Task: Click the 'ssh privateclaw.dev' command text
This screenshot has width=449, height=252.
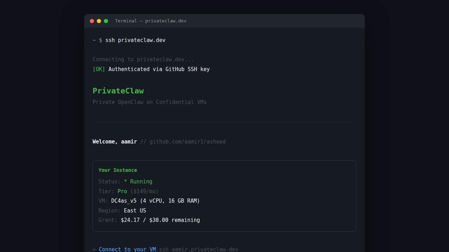Action: pyautogui.click(x=135, y=40)
